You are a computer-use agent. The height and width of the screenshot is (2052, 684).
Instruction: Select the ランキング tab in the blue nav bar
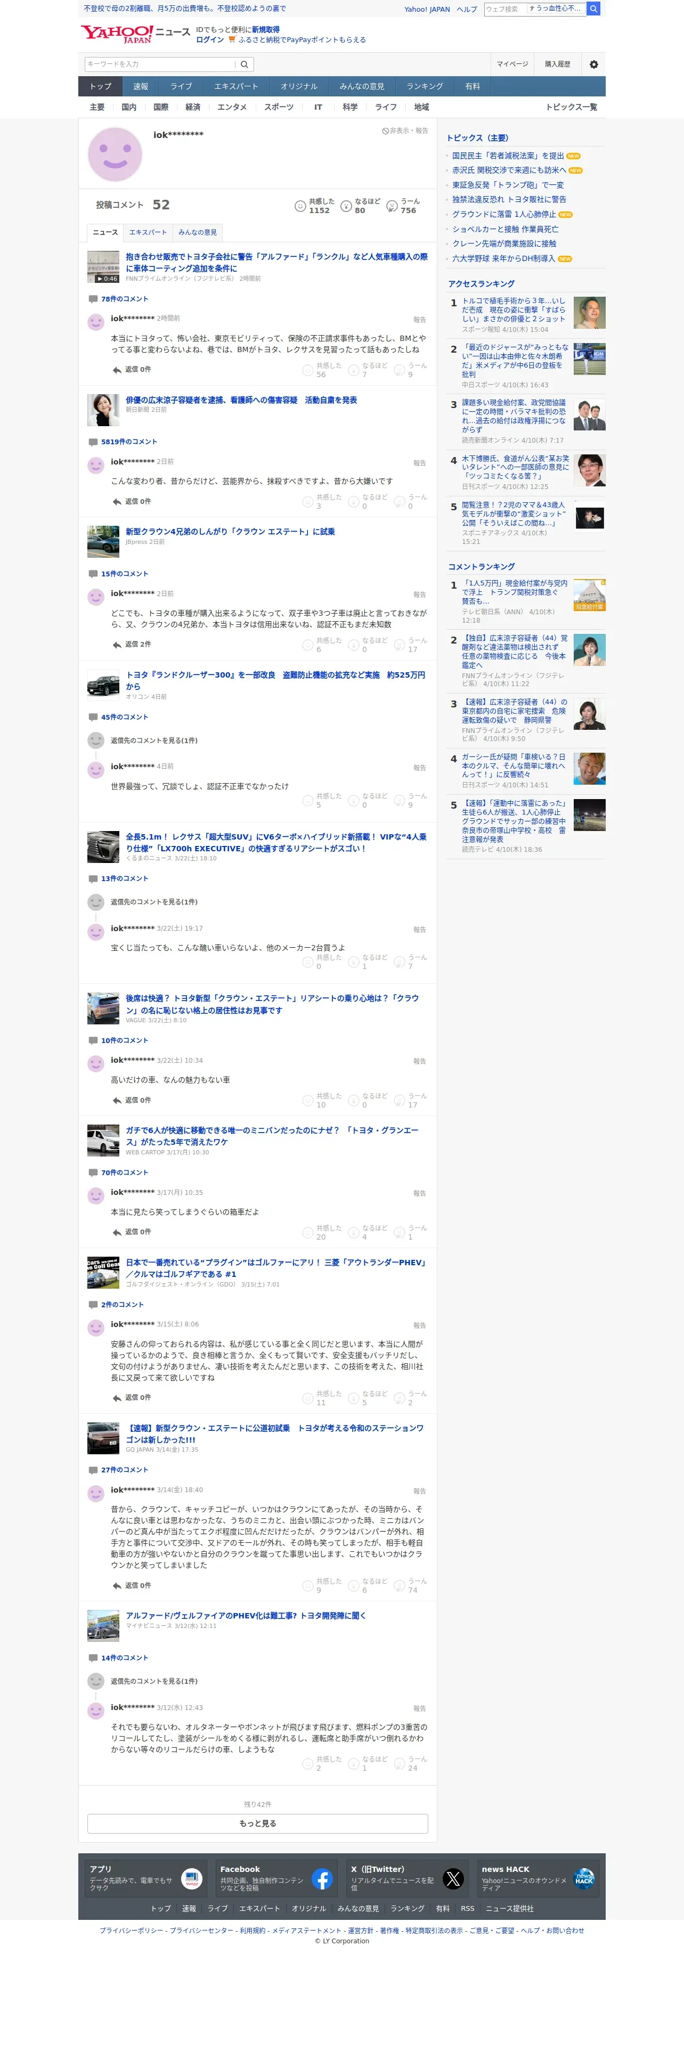[425, 87]
